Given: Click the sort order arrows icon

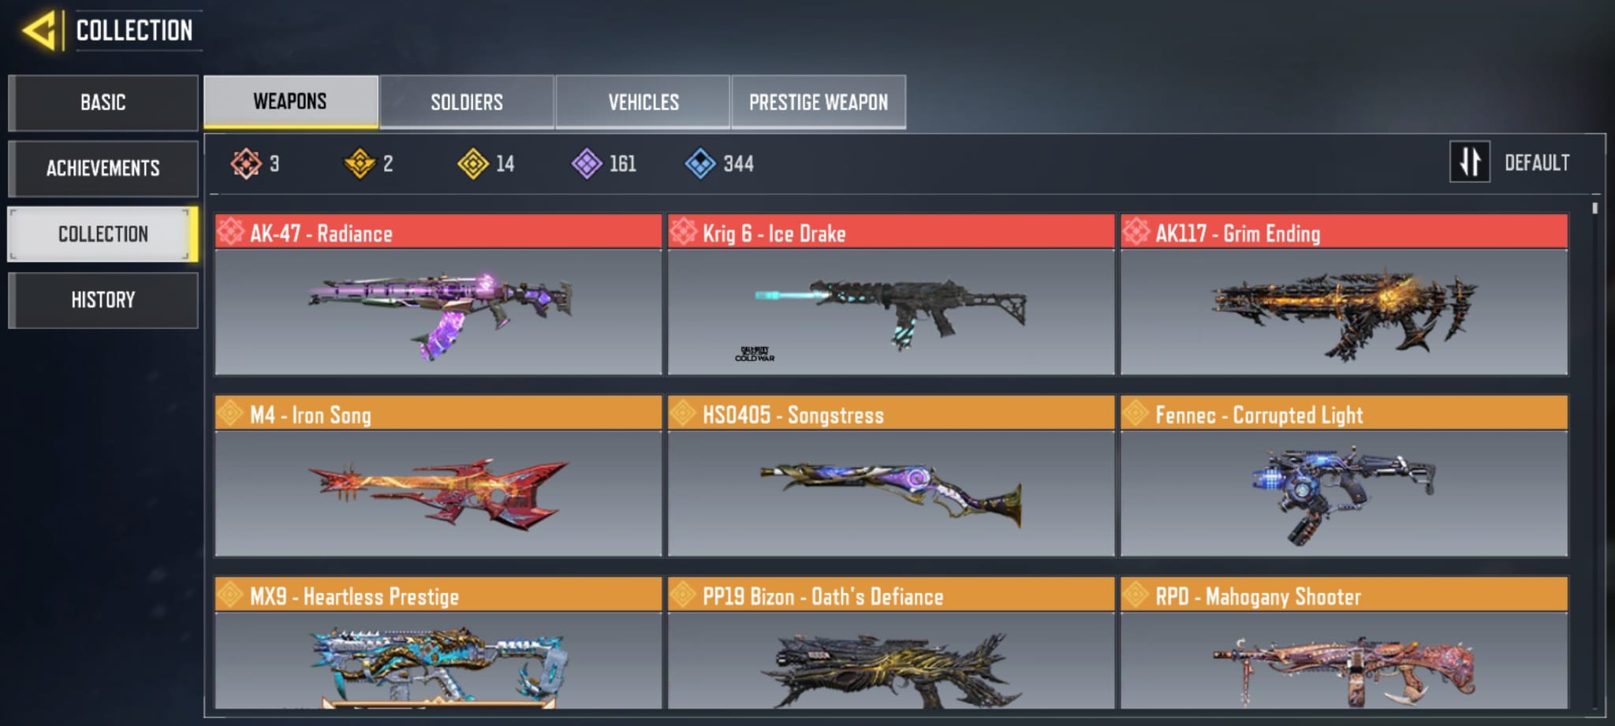Looking at the screenshot, I should (x=1470, y=162).
